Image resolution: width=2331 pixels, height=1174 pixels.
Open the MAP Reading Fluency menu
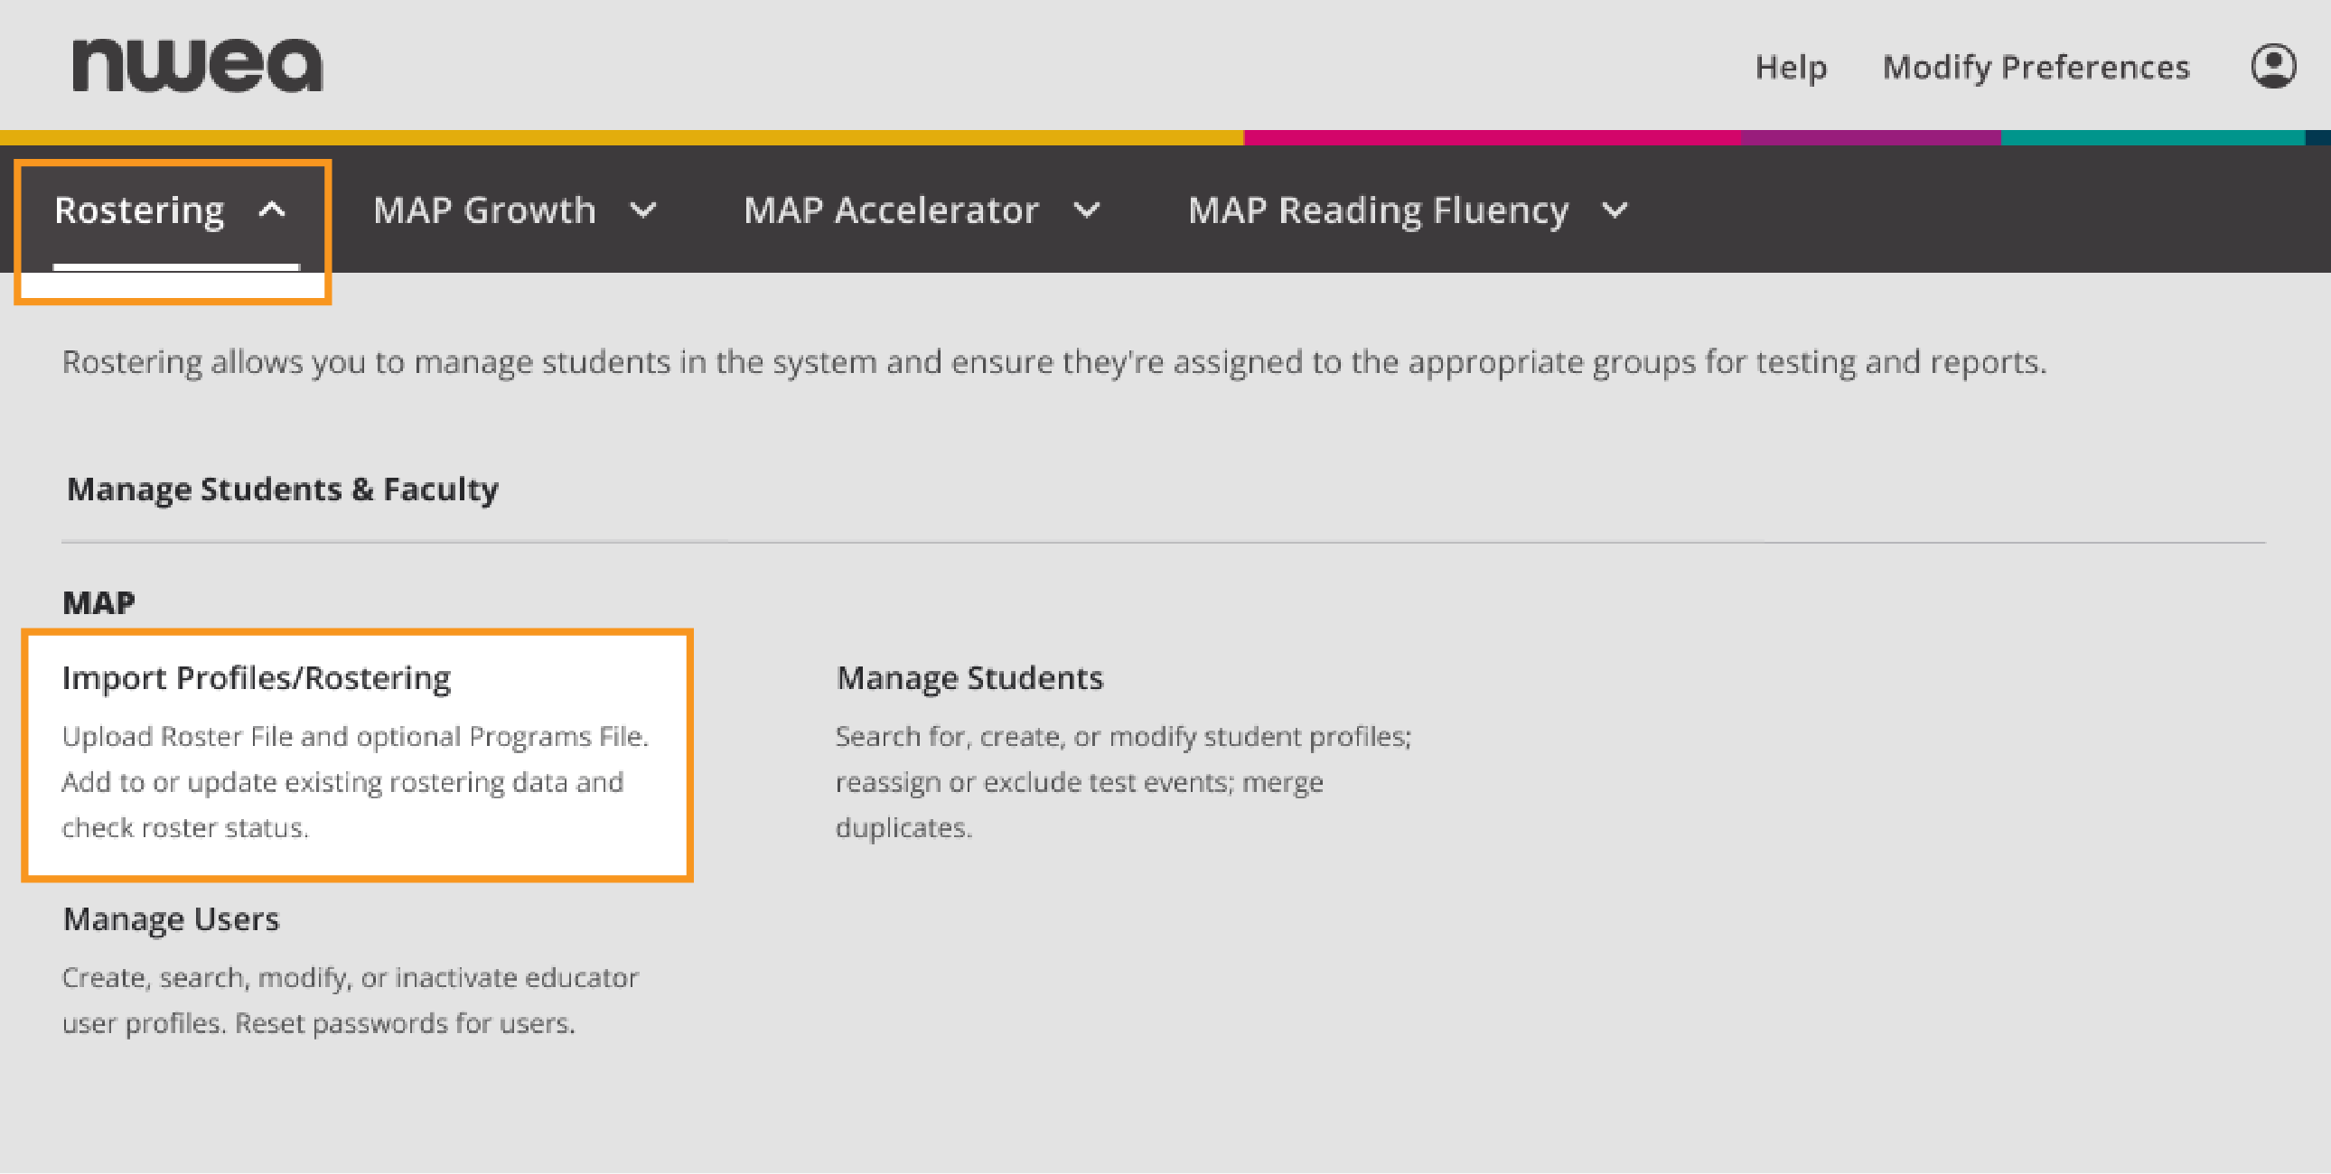[1378, 210]
